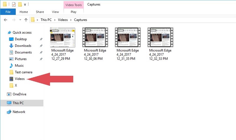Switch to the Share ribbon tab
236x140 pixels.
40,12
